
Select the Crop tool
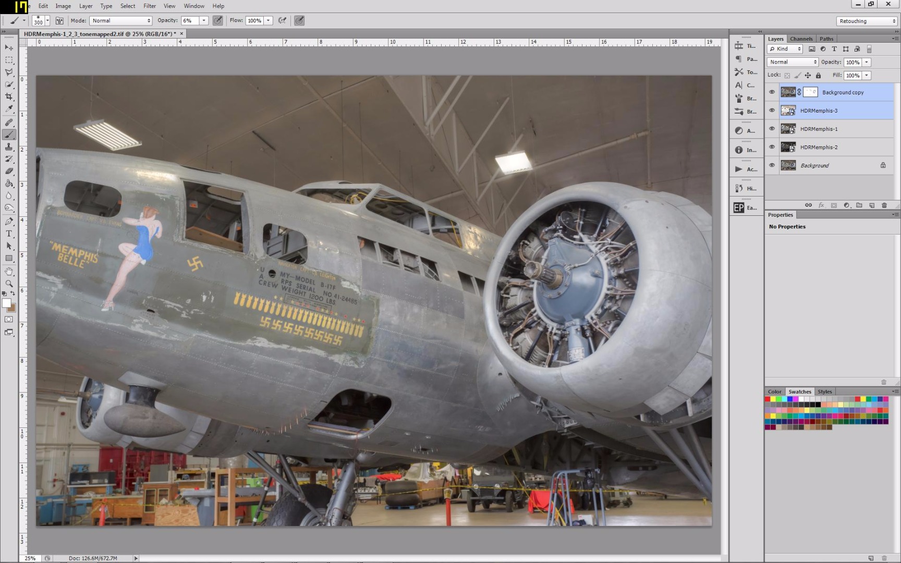[x=9, y=97]
